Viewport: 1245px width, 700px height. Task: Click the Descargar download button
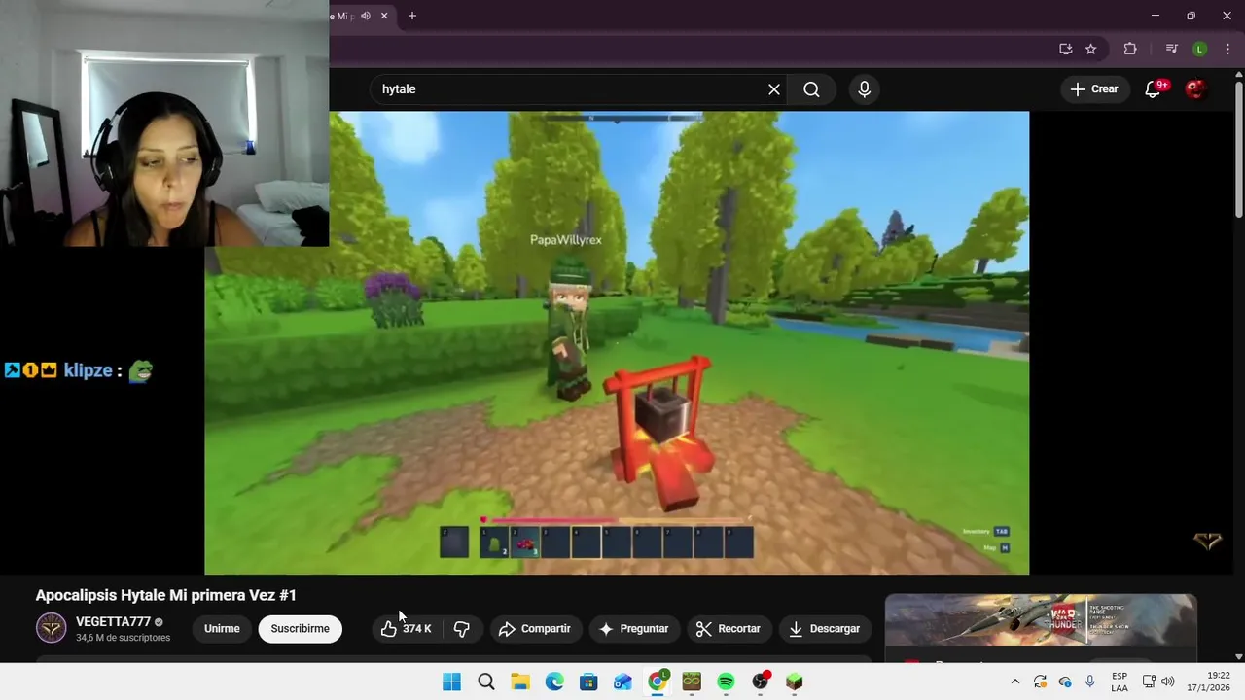(825, 629)
